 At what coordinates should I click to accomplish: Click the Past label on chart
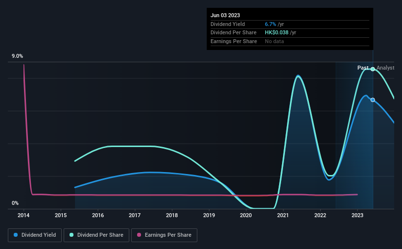[363, 68]
